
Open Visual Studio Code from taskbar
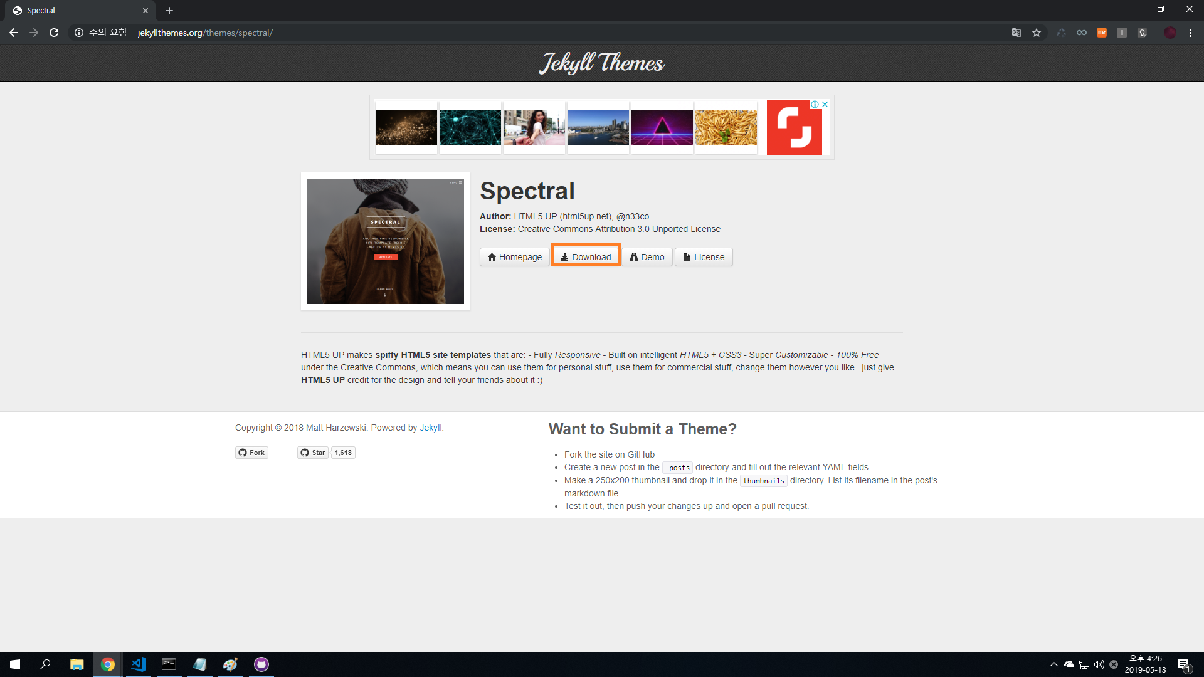coord(139,664)
